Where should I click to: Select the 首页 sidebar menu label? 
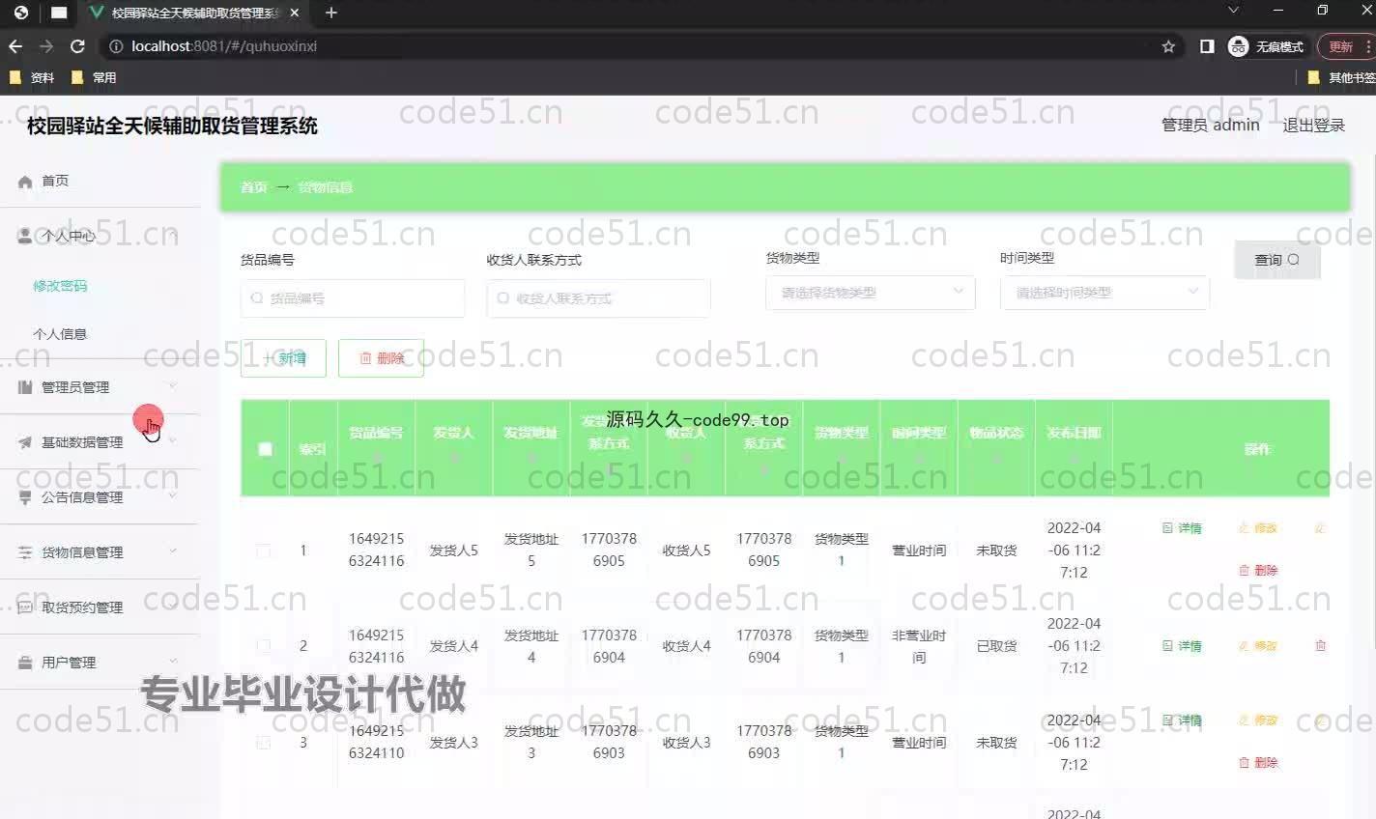tap(55, 181)
